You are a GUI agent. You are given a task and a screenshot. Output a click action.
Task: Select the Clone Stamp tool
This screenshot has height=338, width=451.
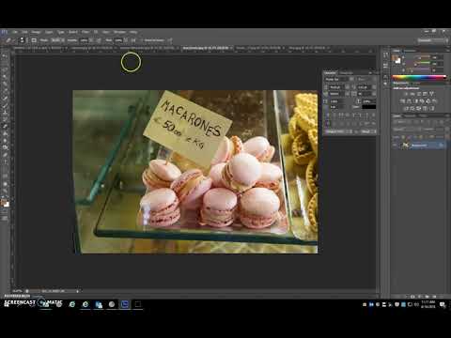click(5, 113)
